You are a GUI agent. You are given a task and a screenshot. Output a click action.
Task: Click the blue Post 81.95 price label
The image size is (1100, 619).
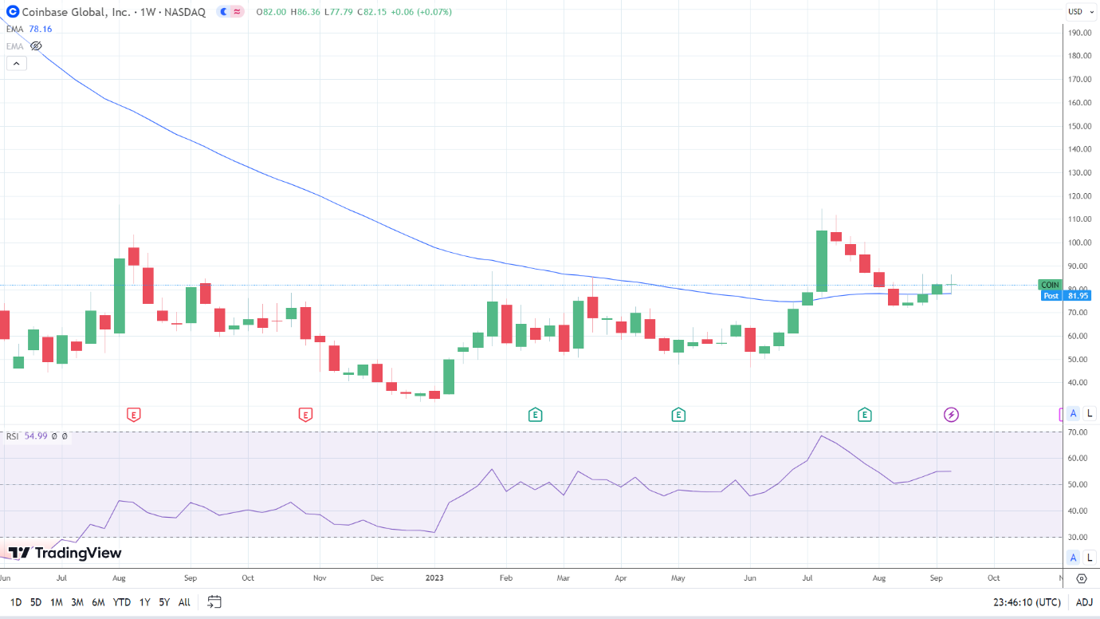(x=1066, y=295)
